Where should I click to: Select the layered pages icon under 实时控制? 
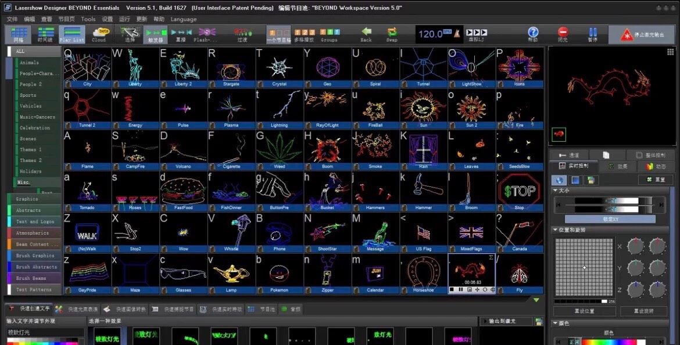590,180
